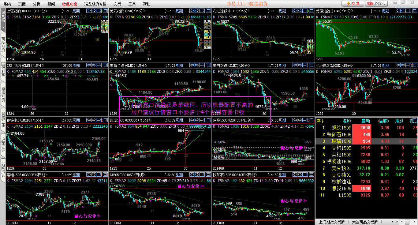Collapse the left sidebar with the arrow toggle
The height and width of the screenshot is (225, 418).
pos(3,28)
